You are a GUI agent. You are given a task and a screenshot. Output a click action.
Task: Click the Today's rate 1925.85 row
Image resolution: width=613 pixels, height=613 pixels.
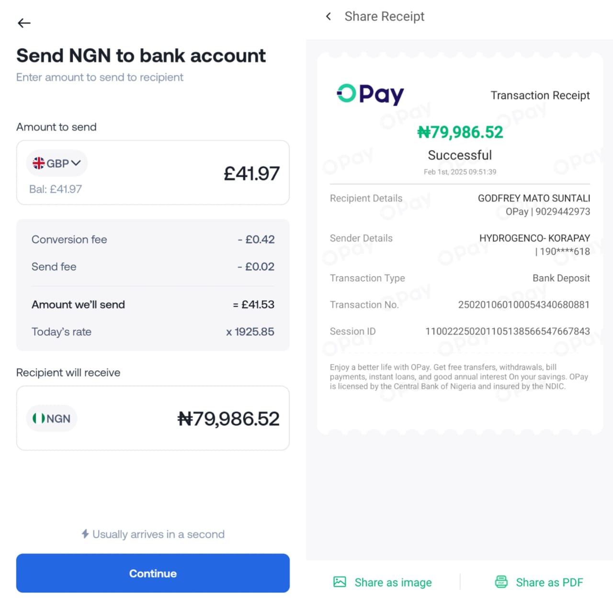pos(153,332)
